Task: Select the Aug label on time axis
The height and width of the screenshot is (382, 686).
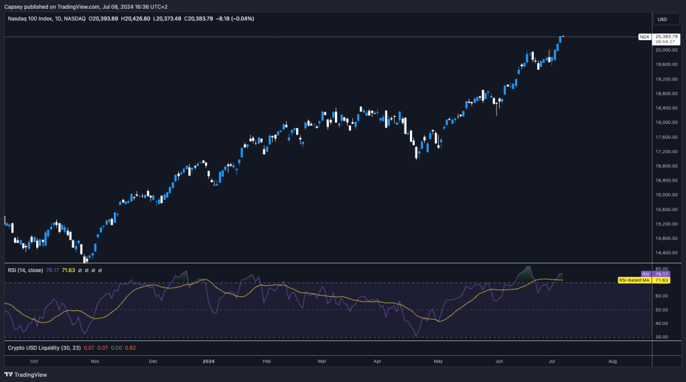Action: click(612, 361)
